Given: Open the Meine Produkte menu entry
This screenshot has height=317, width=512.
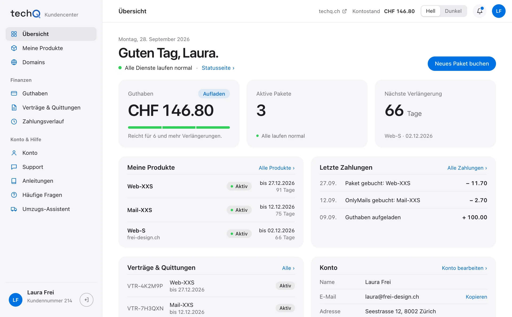Looking at the screenshot, I should [51, 48].
